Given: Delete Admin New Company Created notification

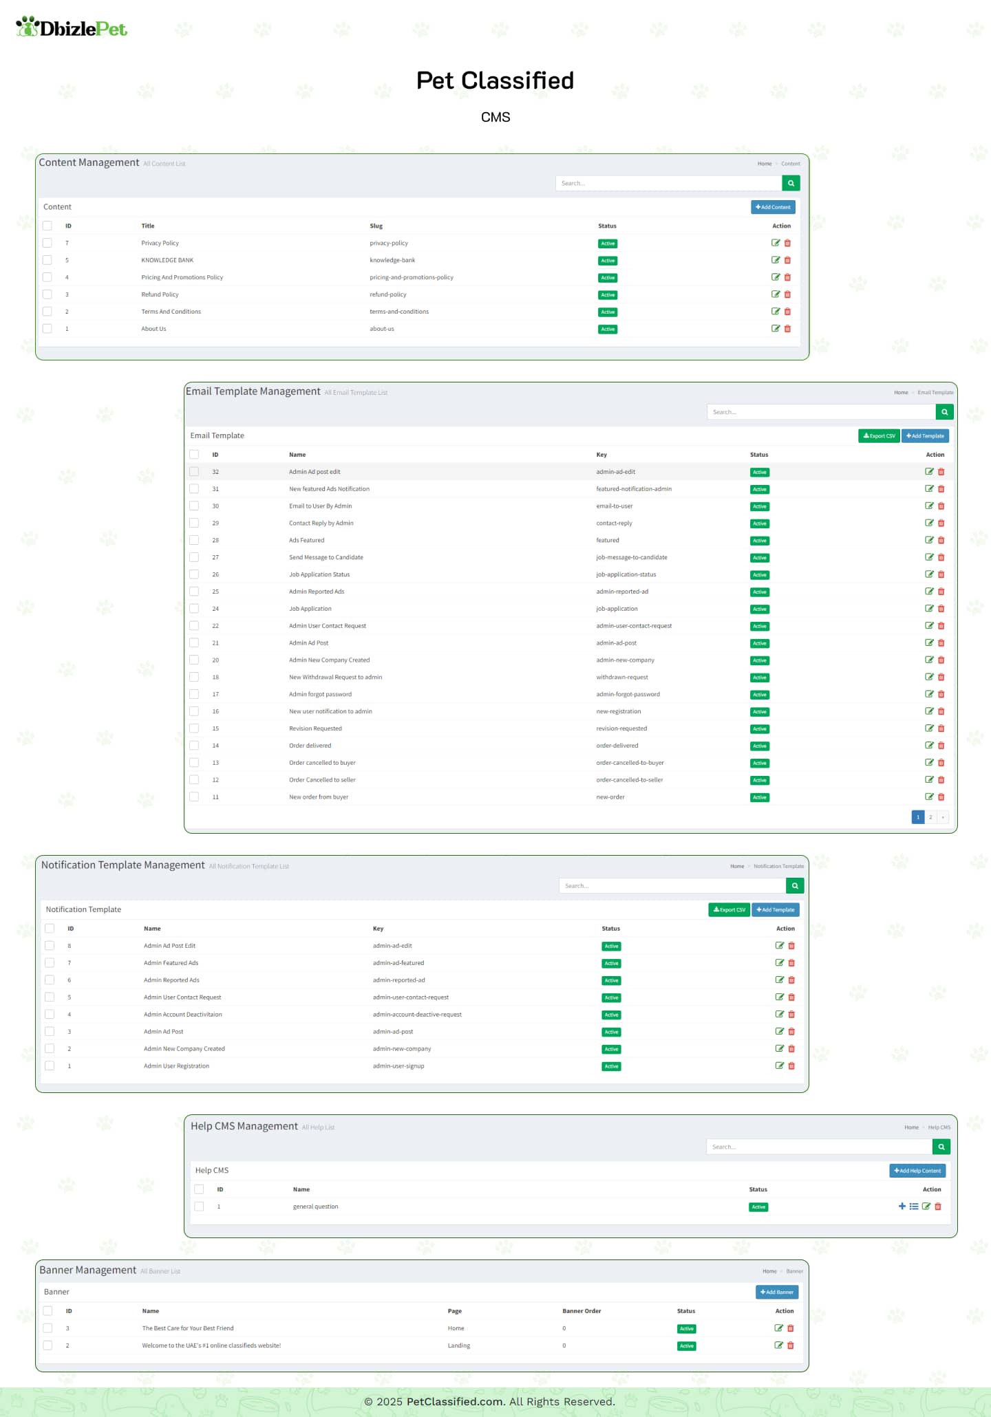Looking at the screenshot, I should [791, 1048].
